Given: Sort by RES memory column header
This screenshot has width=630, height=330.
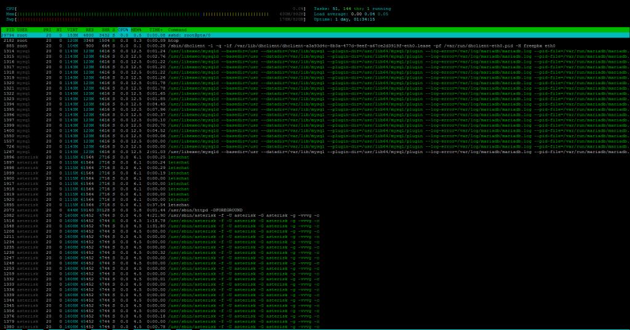Looking at the screenshot, I should click(89, 30).
